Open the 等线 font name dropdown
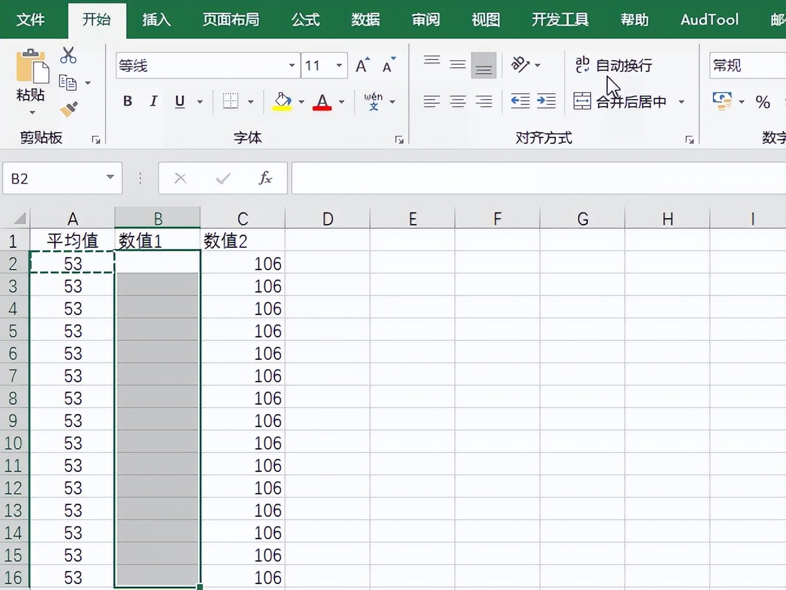The width and height of the screenshot is (786, 590). click(x=292, y=65)
